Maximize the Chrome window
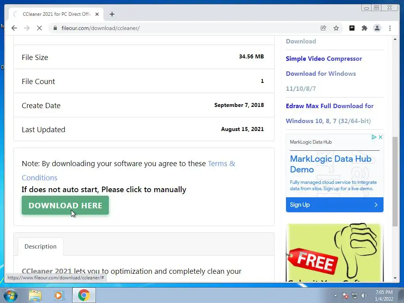 376,8
